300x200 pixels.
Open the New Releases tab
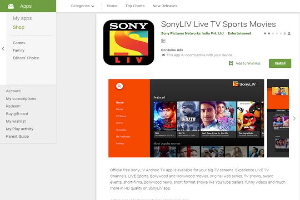pos(165,6)
